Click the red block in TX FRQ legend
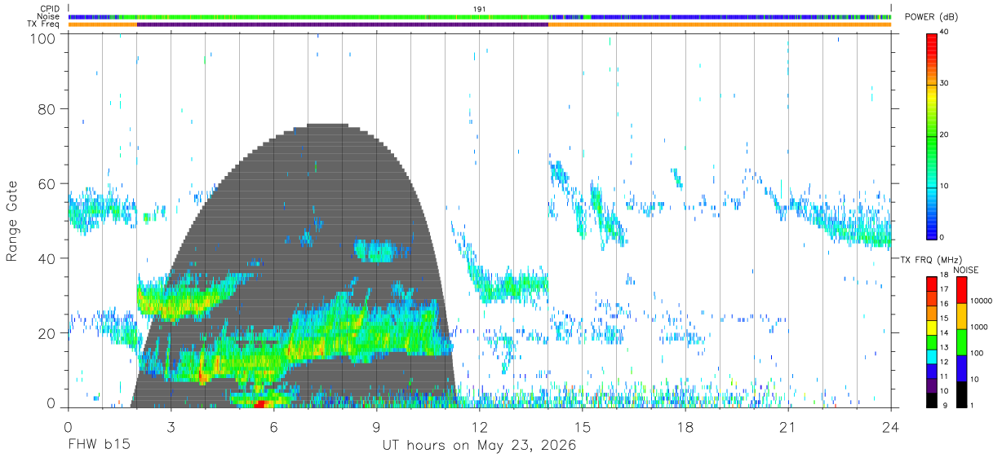This screenshot has width=1002, height=462. [932, 284]
